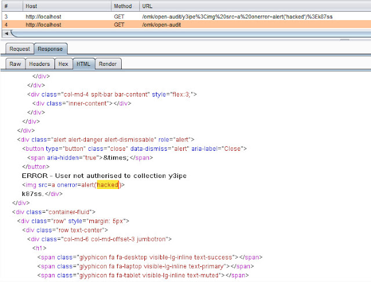Image resolution: width=371 pixels, height=282 pixels.
Task: Click the jumbotron div line
Action: point(99,239)
